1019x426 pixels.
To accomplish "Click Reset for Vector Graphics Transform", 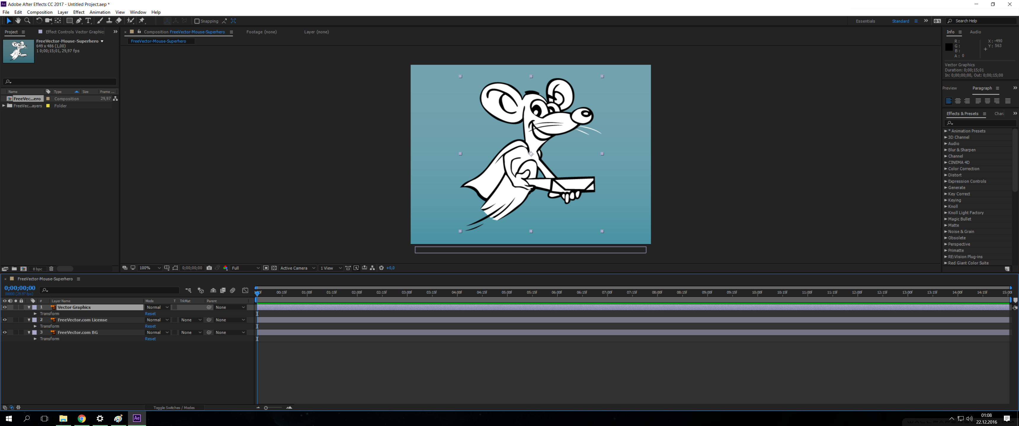I will (150, 314).
